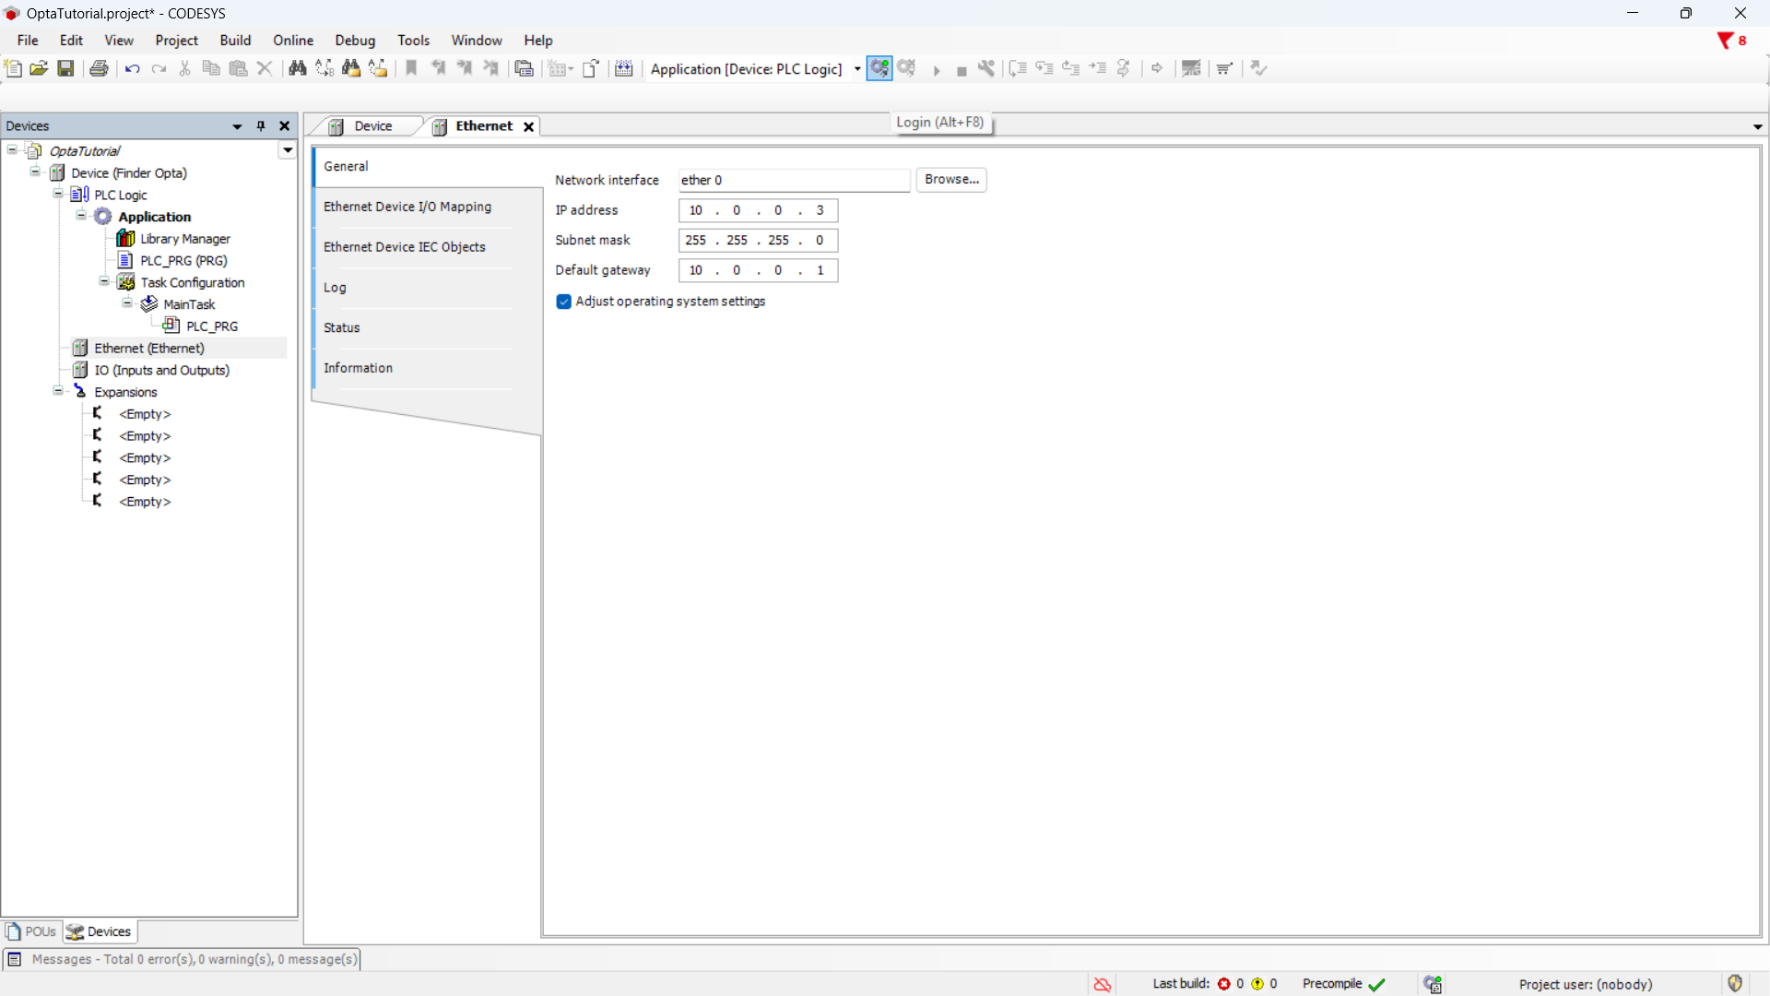Click the Save project icon
The width and height of the screenshot is (1770, 996).
(x=65, y=68)
